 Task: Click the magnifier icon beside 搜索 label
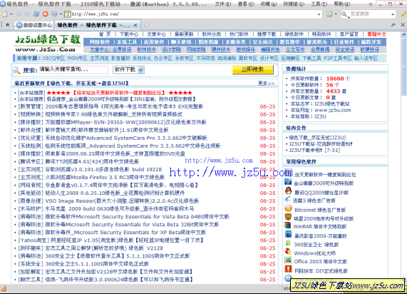(x=16, y=70)
